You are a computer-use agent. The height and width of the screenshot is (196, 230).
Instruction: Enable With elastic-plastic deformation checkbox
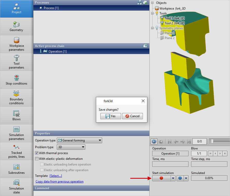pyautogui.click(x=37, y=159)
